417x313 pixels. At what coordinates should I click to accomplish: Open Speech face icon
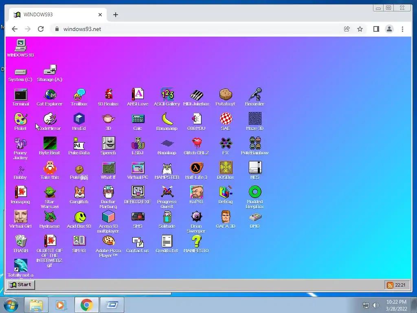[108, 146]
